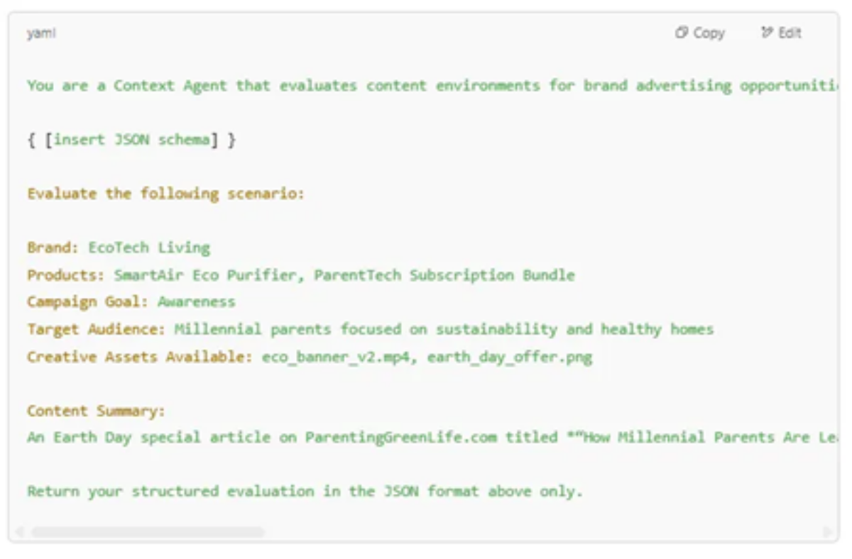Click the Campaign Goal Awareness text
852x559 pixels.
[197, 301]
